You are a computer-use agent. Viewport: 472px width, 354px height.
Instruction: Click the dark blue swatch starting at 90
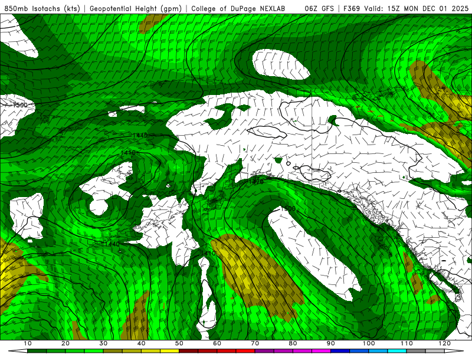(340, 351)
